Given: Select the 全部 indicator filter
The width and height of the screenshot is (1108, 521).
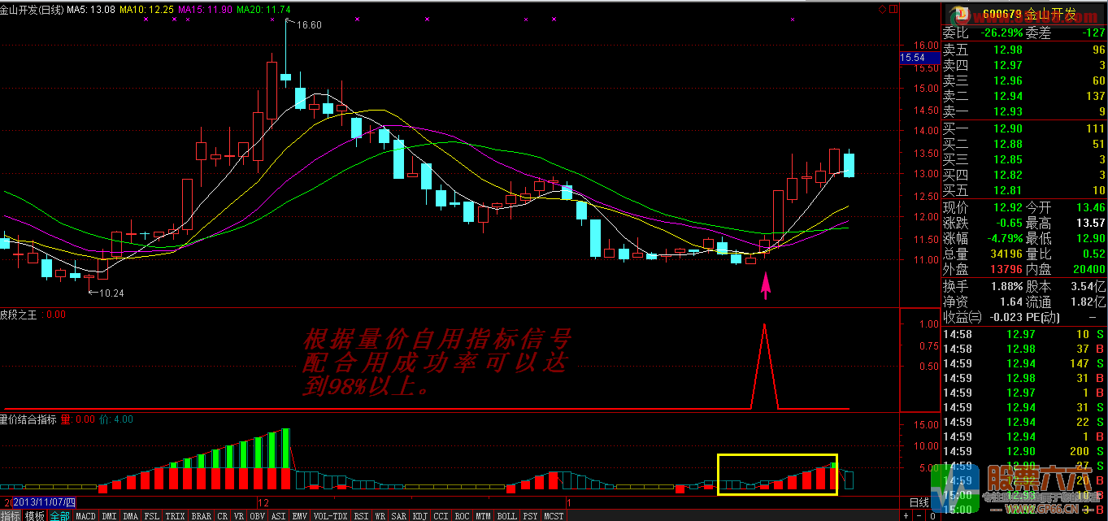Looking at the screenshot, I should (59, 515).
